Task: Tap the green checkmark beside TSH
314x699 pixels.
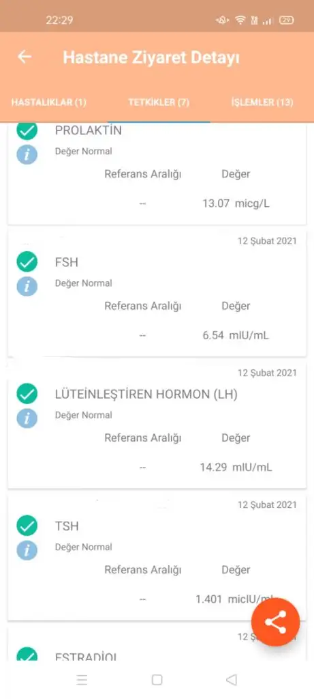Action: pyautogui.click(x=27, y=526)
